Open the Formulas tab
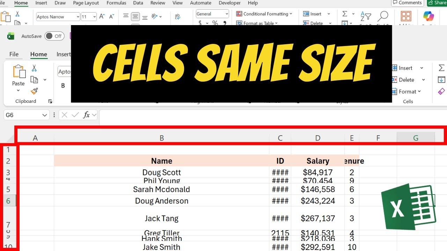This screenshot has height=251, width=447. [116, 3]
